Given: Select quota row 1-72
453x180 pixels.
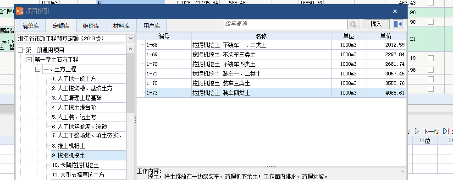Looking at the screenshot, I should pos(276,83).
